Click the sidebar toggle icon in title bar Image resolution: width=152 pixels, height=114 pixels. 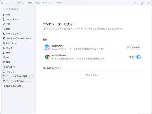point(2,3)
